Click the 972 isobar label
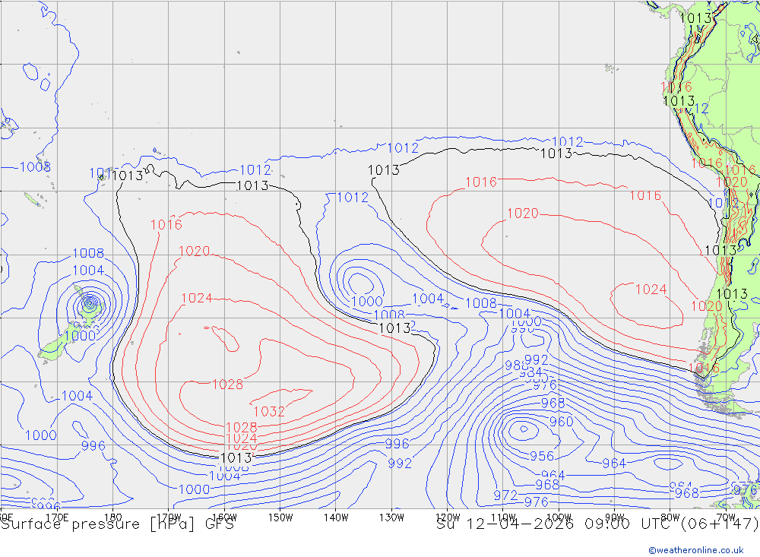Screen dimensions: 760x557 505,495
